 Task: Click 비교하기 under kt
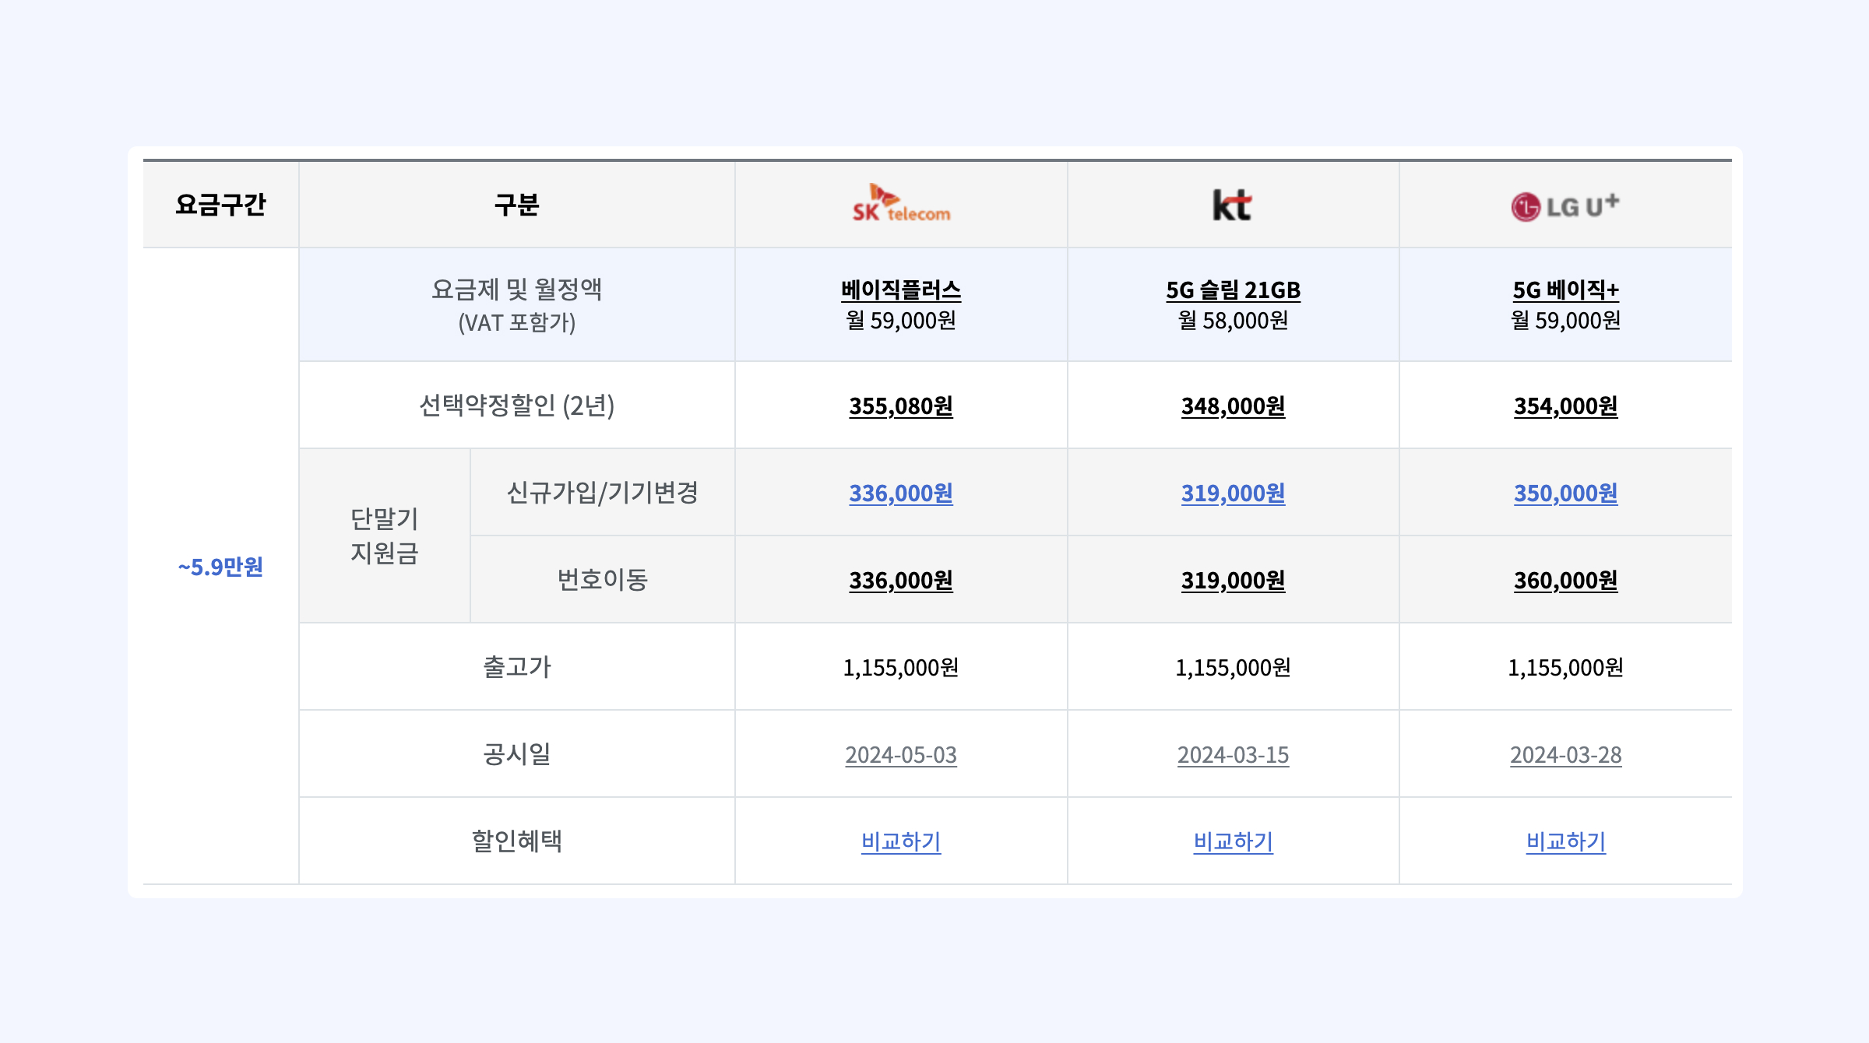pos(1234,841)
